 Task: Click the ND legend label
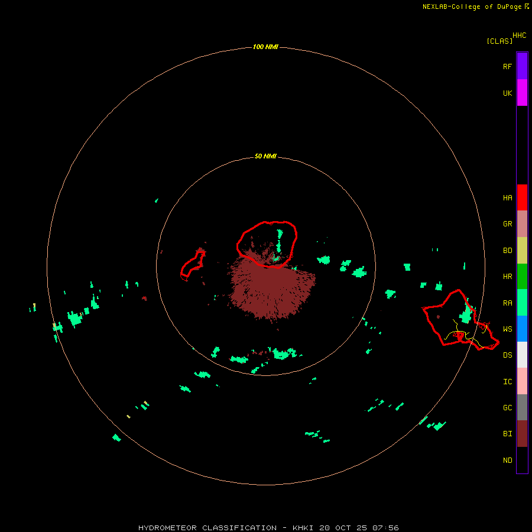pos(507,460)
